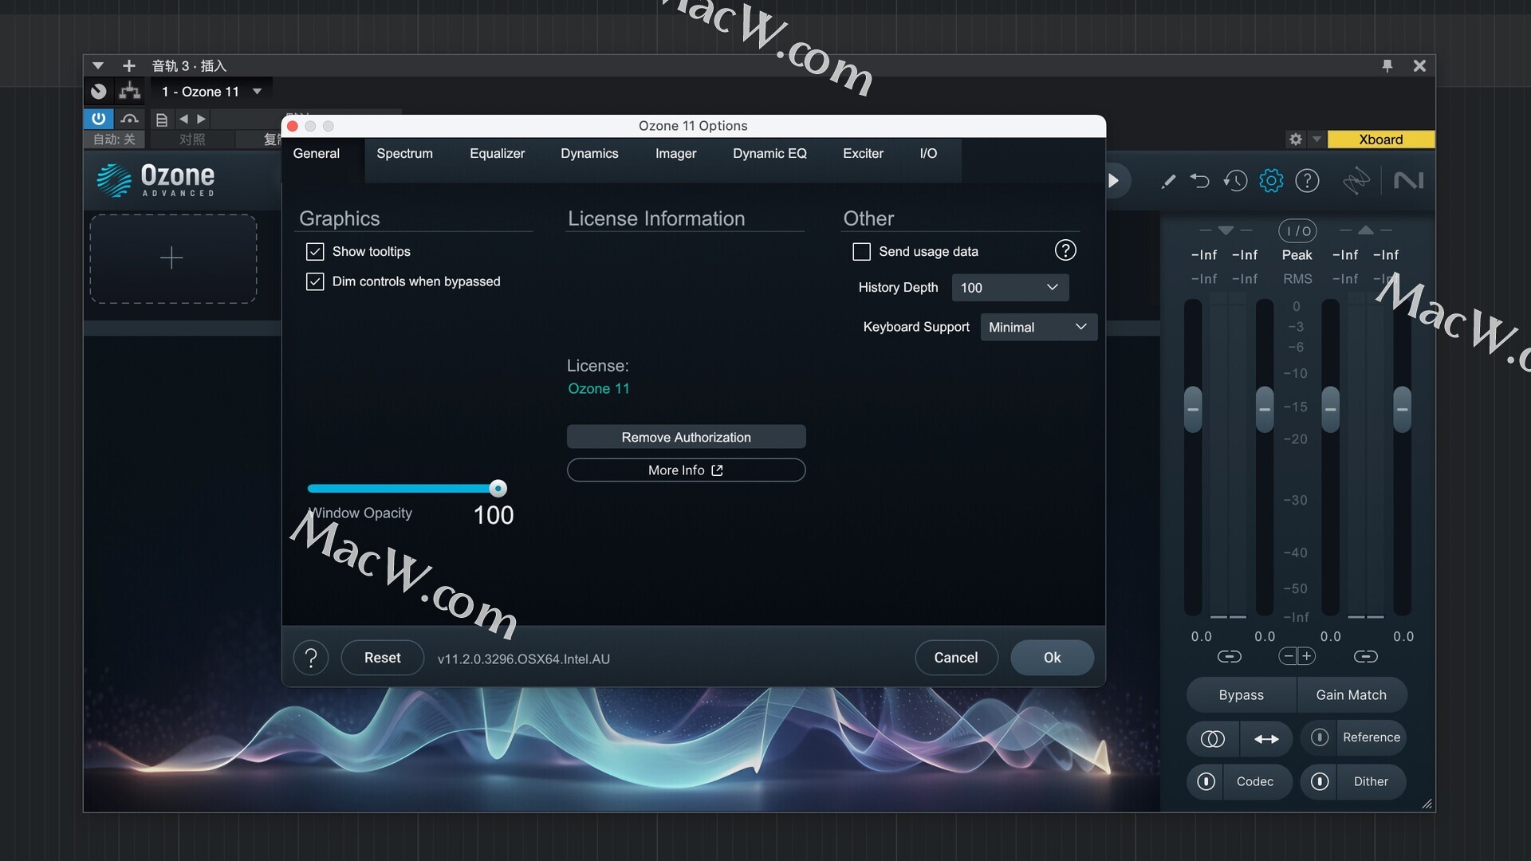Open the 1 - Ozone 11 plugin selector
Screen dimensions: 1531x861
(x=211, y=92)
